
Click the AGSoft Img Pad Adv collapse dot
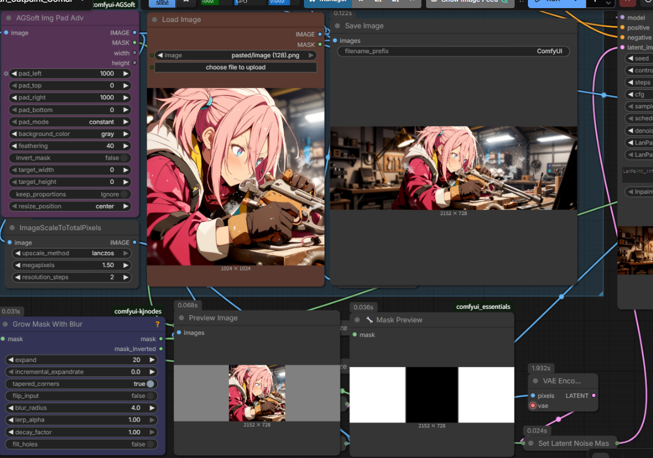[9, 18]
